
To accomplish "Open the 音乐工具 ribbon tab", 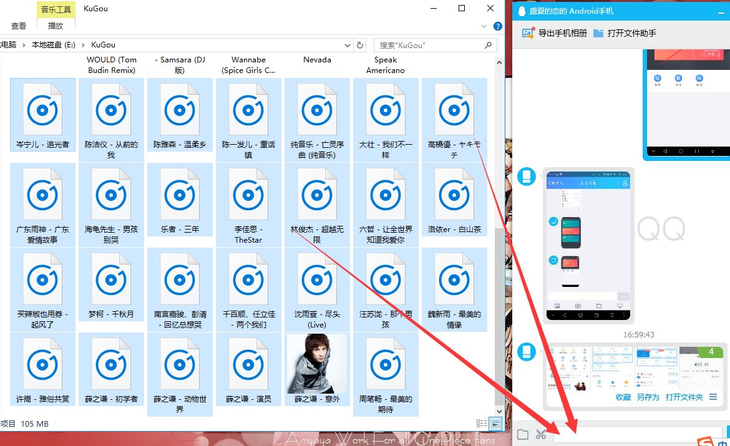I will click(x=56, y=9).
